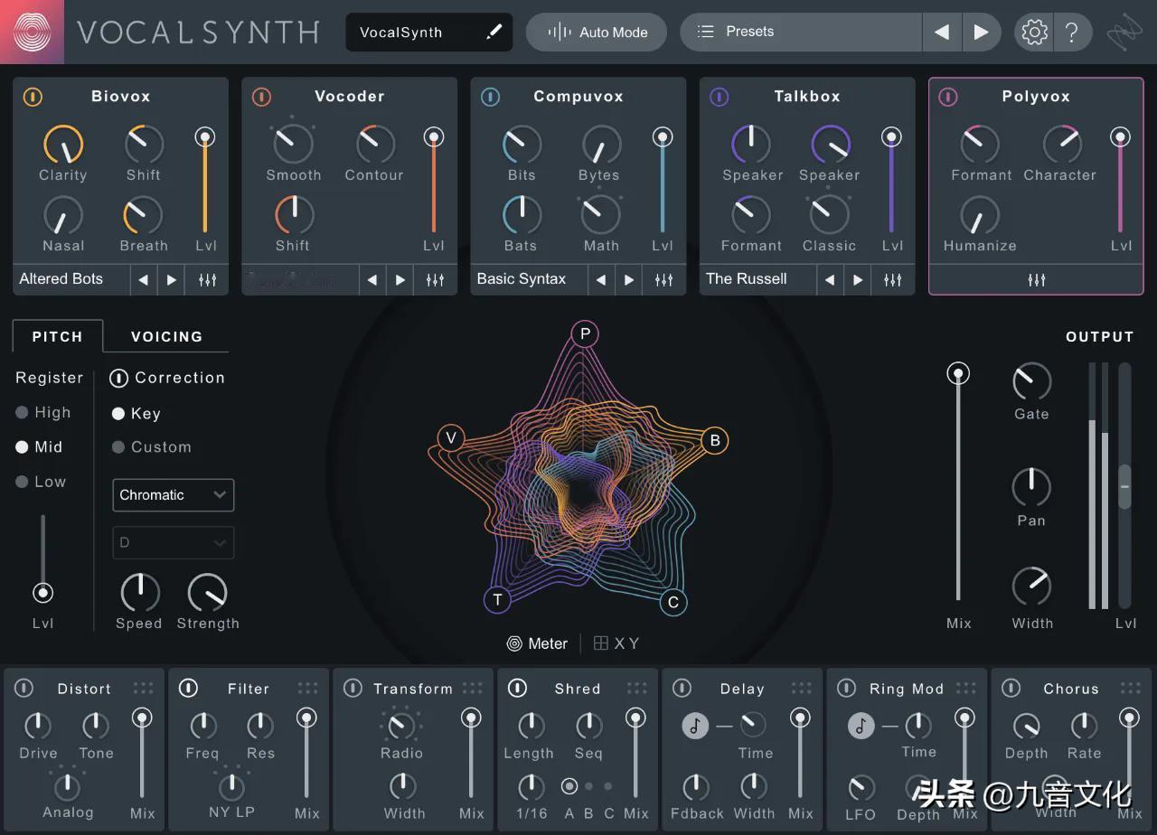Go to next Biovox preset arrow
This screenshot has width=1157, height=835.
[171, 280]
